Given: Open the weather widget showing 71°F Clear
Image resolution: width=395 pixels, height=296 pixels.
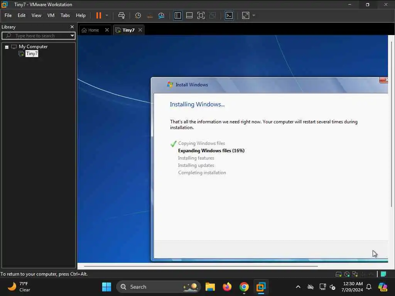Looking at the screenshot, I should point(19,287).
